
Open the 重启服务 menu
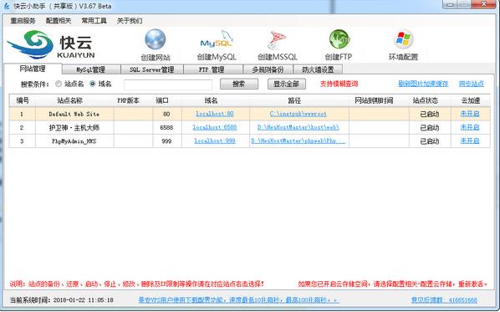click(x=23, y=21)
